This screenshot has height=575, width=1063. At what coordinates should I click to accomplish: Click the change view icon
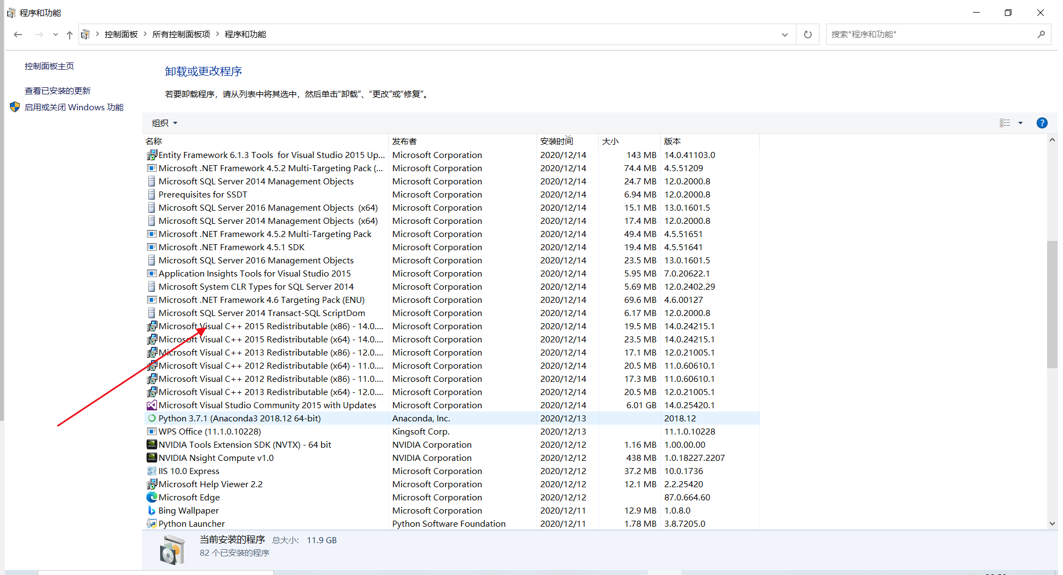[1005, 123]
